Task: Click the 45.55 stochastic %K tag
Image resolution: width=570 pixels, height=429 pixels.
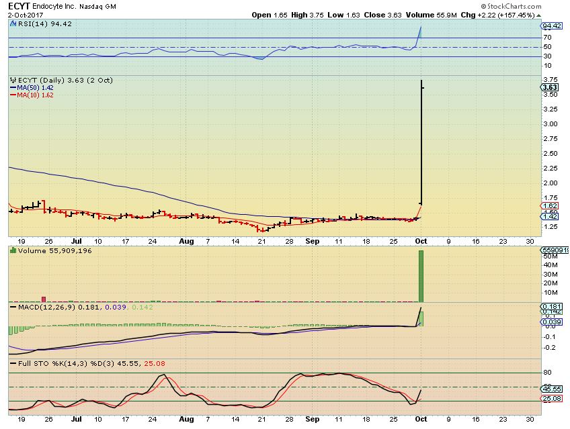Action: tap(552, 389)
